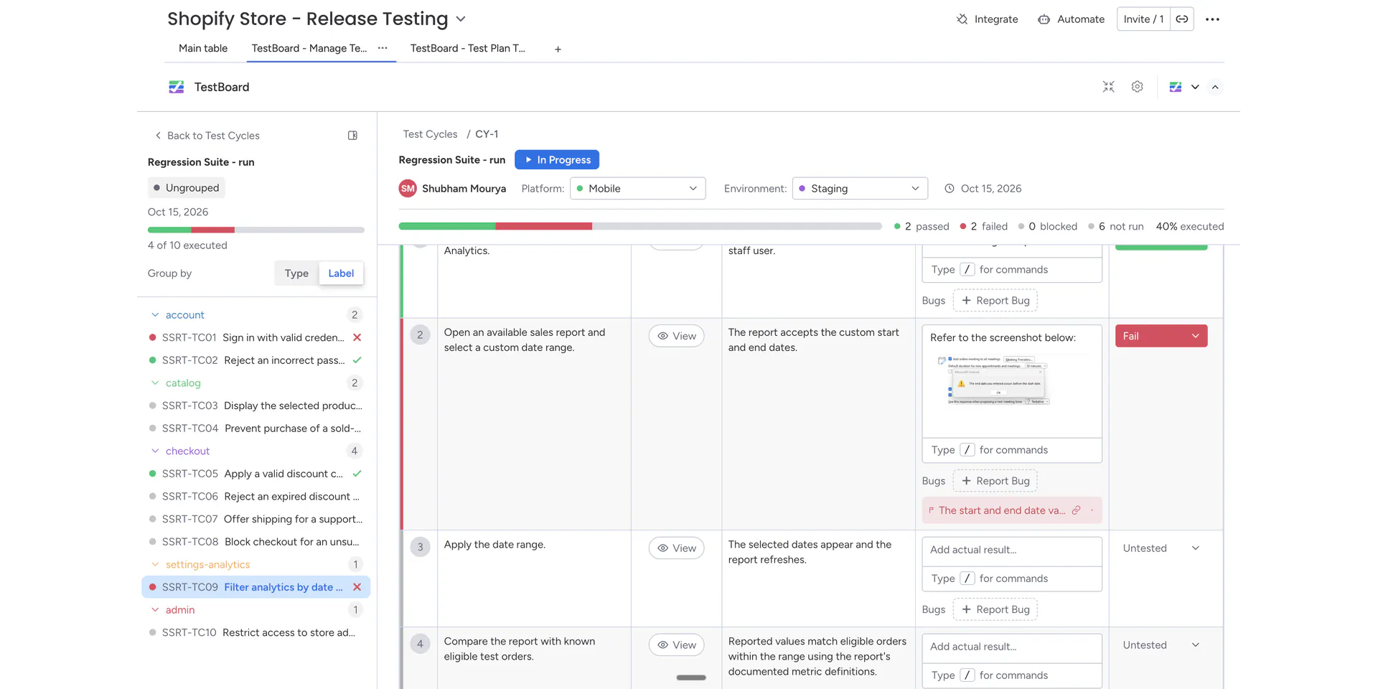This screenshot has height=689, width=1378.
Task: View step 2 details with the eye button
Action: [x=676, y=336]
